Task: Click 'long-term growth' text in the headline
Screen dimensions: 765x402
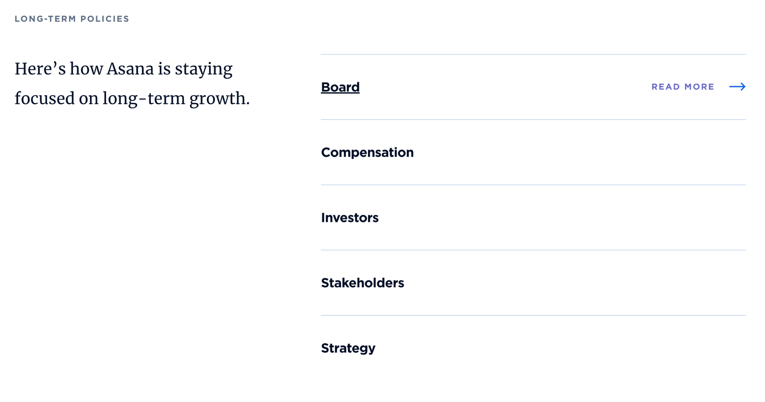Action: (176, 99)
